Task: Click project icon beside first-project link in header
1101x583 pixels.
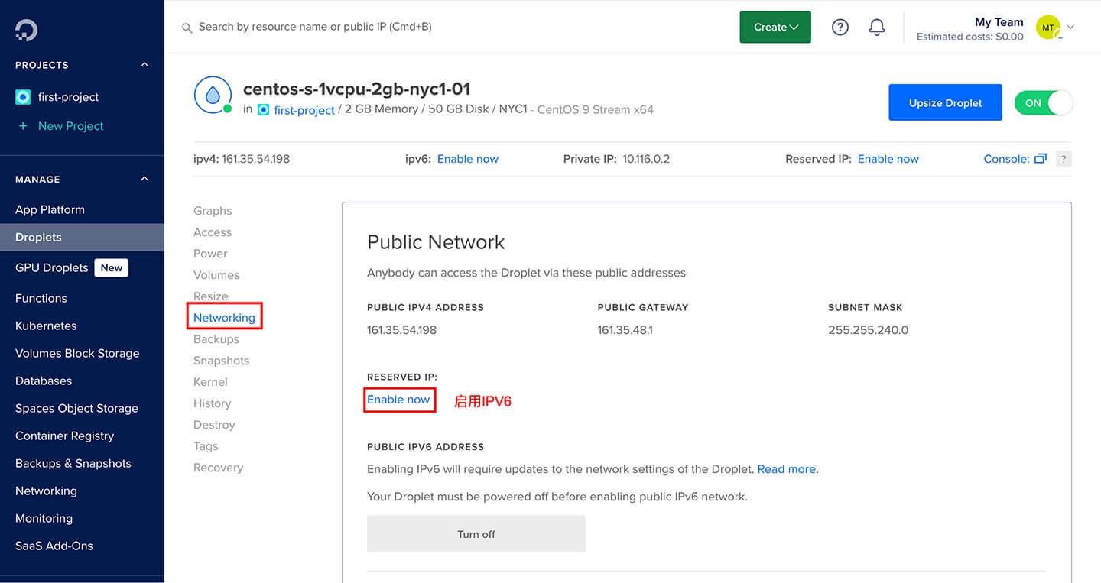Action: tap(264, 110)
